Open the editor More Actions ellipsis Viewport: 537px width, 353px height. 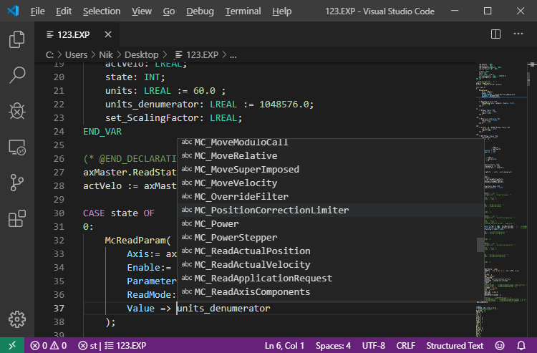518,34
